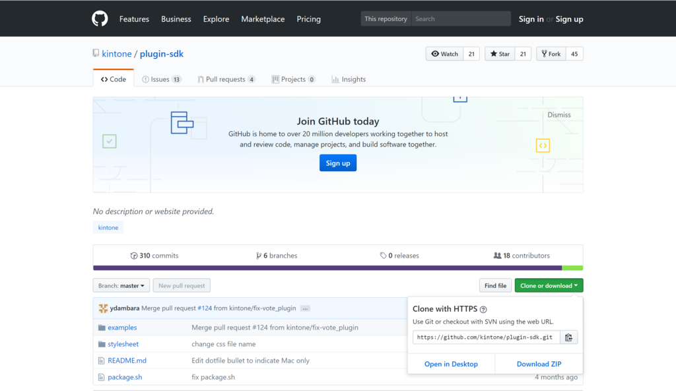Click the purple language bar segment
Viewport: 676px width, 391px height.
(327, 268)
